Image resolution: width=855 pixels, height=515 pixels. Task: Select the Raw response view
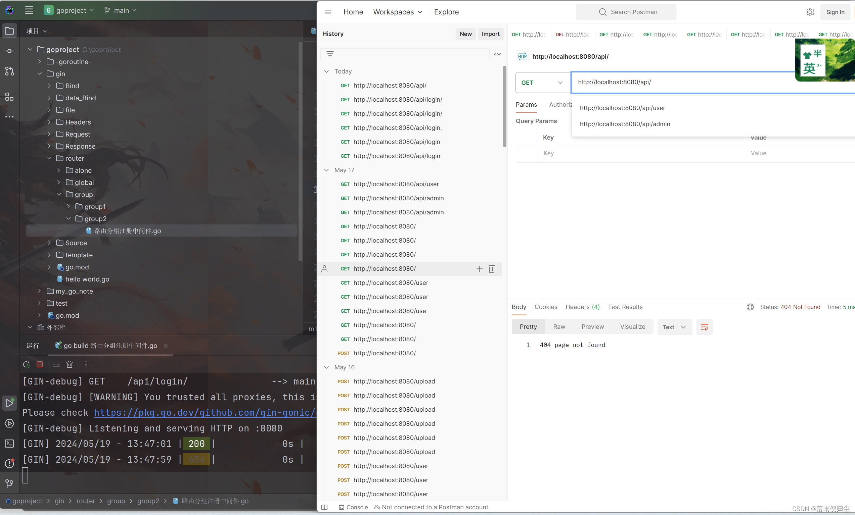coord(559,327)
